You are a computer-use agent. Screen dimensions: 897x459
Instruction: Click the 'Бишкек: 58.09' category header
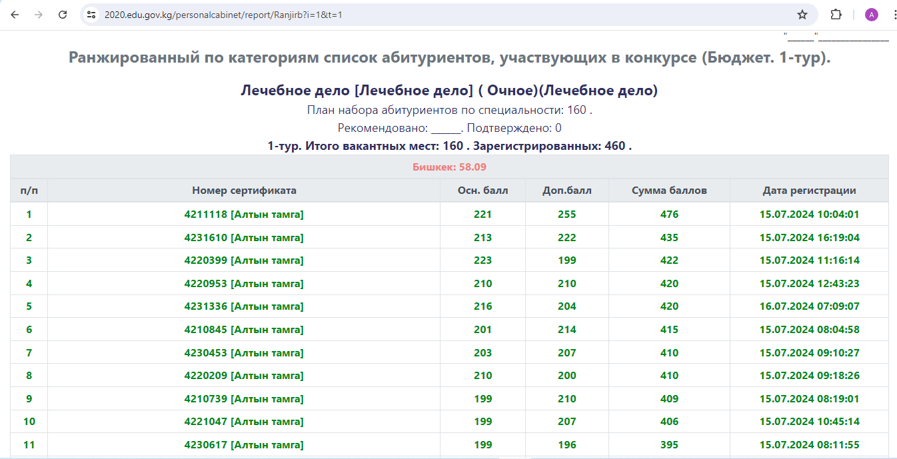pyautogui.click(x=449, y=167)
